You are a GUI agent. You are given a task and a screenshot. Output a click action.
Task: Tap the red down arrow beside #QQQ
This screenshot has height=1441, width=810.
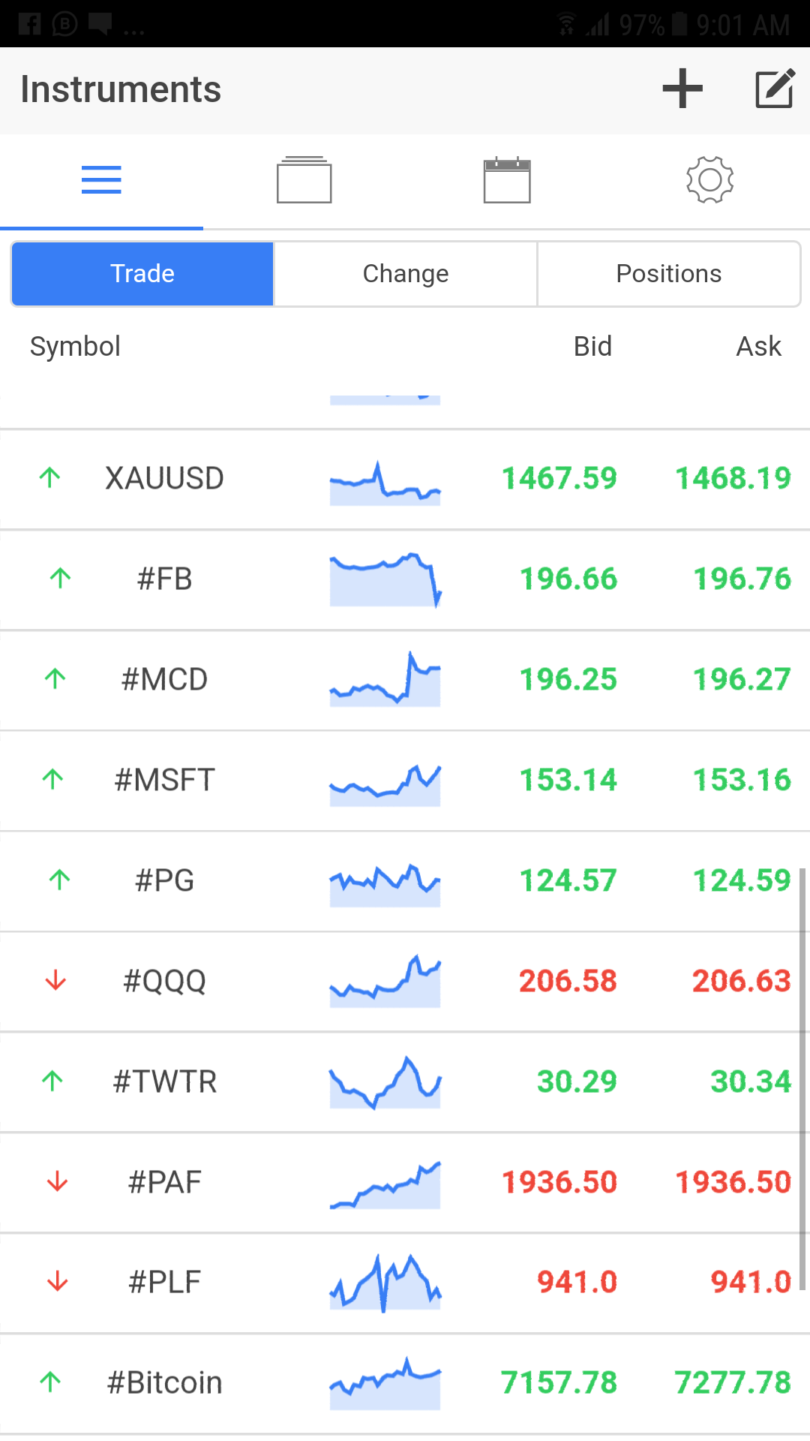[x=55, y=980]
